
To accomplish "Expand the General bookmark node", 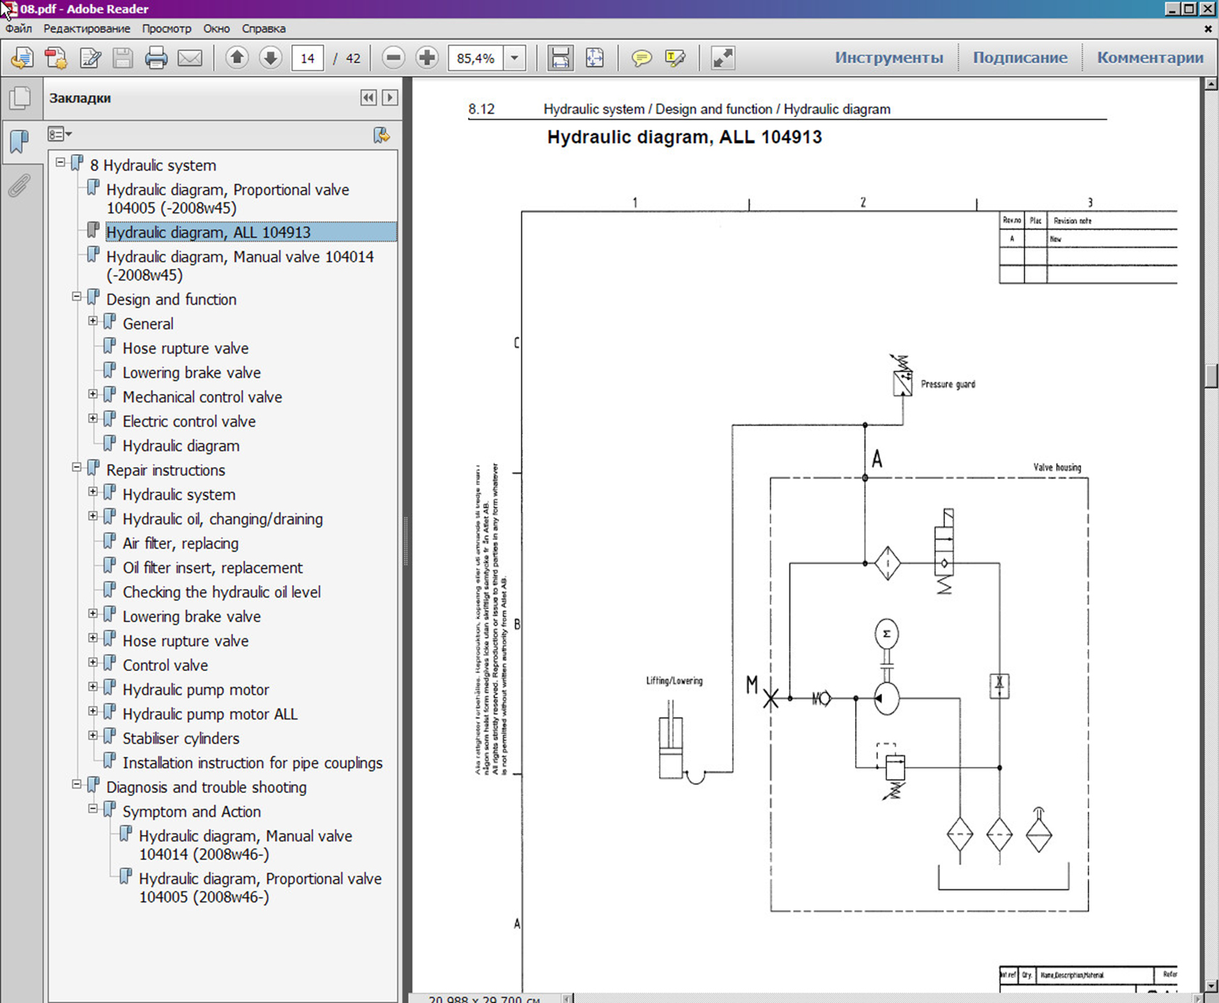I will click(93, 321).
